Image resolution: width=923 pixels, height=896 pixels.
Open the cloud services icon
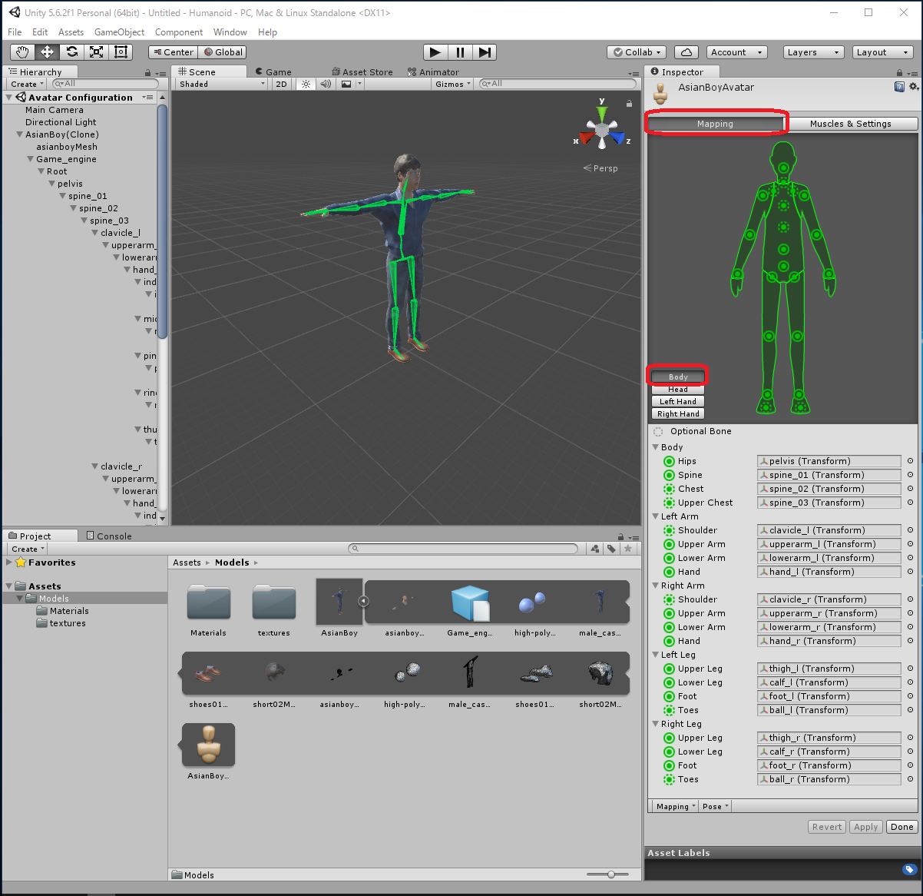[x=686, y=52]
